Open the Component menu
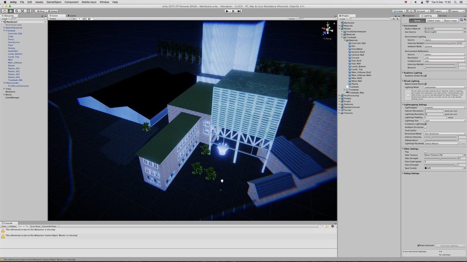The height and width of the screenshot is (262, 467). [72, 2]
